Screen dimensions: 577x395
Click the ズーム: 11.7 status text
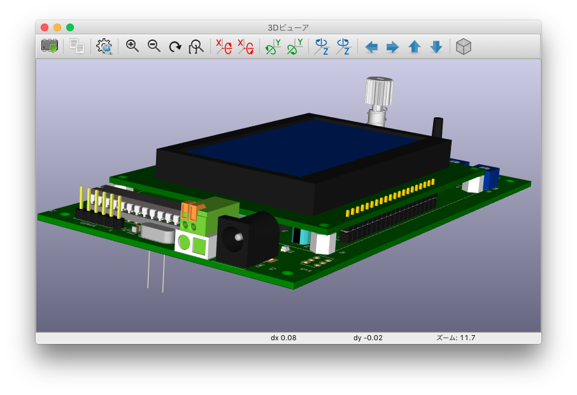click(x=455, y=338)
